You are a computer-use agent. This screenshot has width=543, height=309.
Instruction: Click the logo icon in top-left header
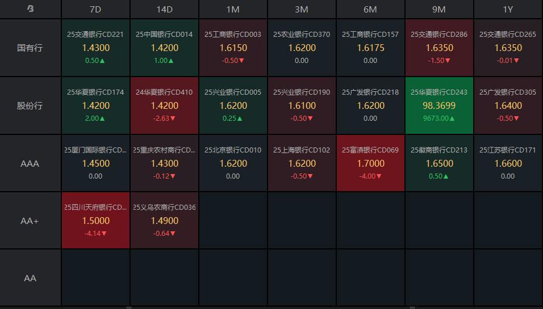31,9
